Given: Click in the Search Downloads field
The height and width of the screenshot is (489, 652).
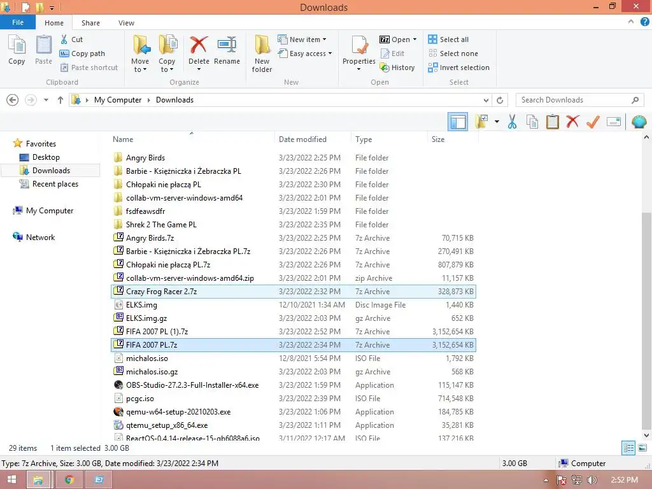Looking at the screenshot, I should pos(579,100).
